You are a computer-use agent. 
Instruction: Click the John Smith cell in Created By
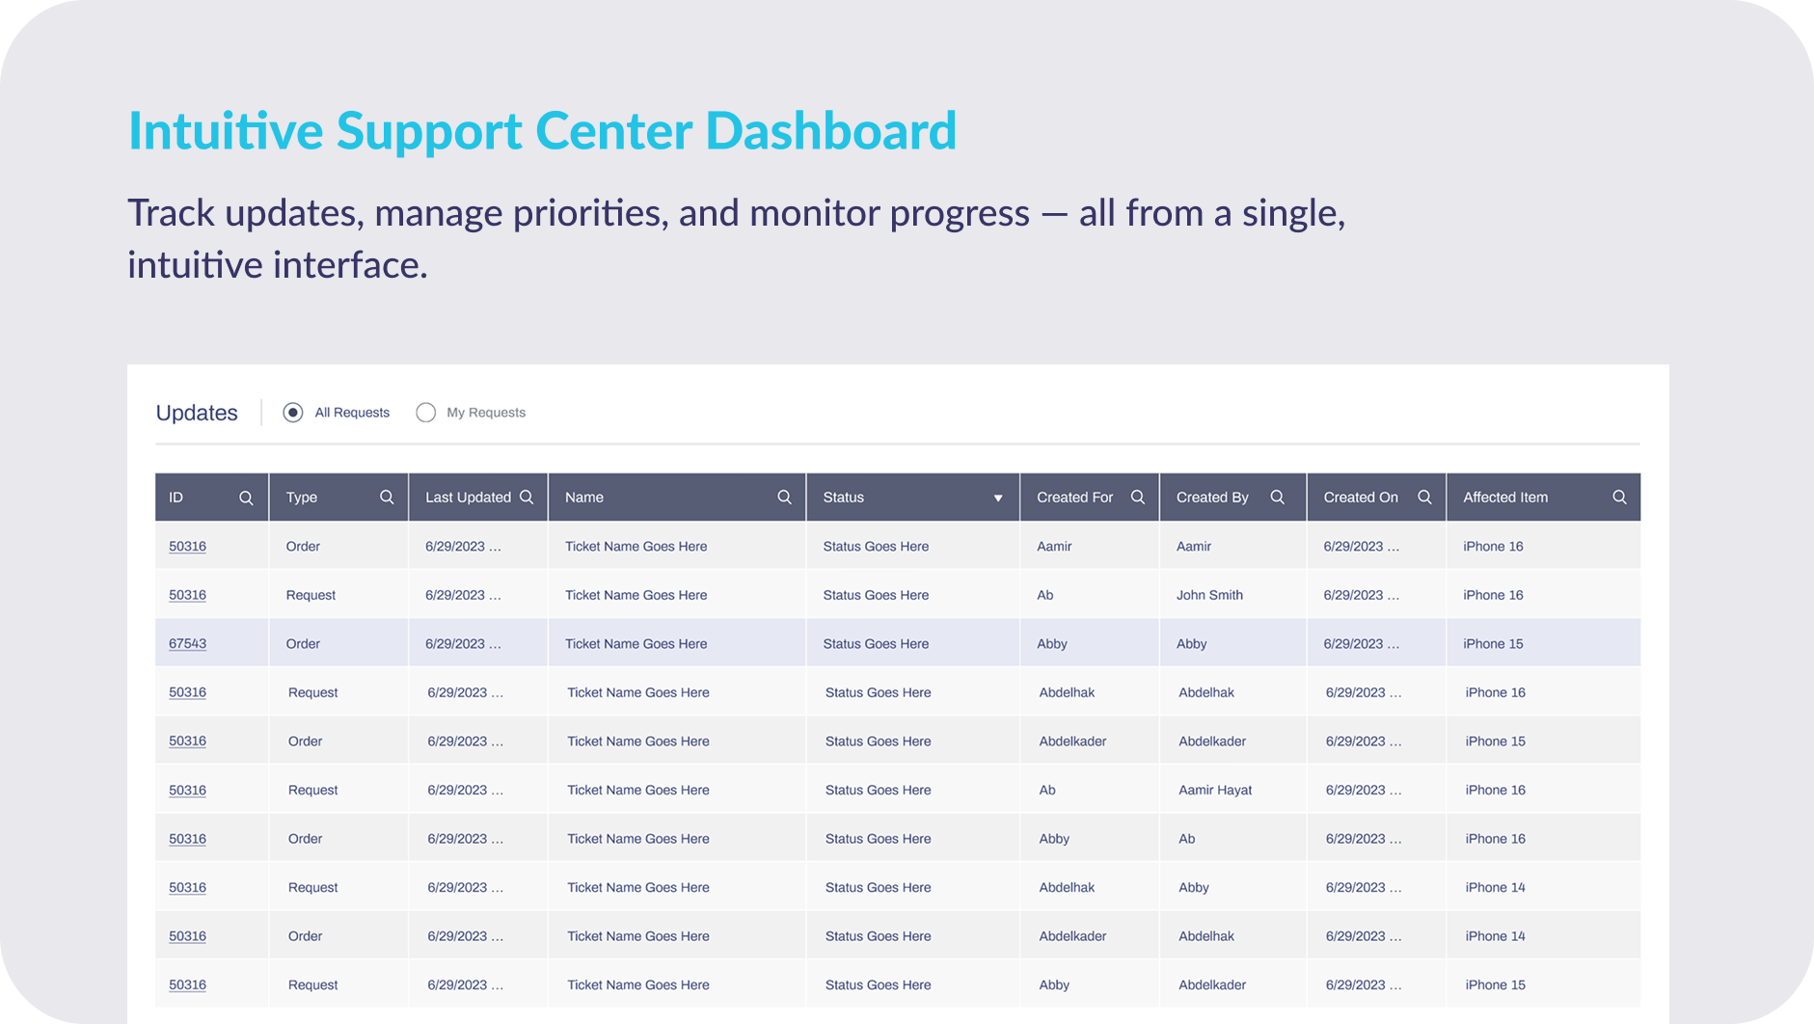1209,595
